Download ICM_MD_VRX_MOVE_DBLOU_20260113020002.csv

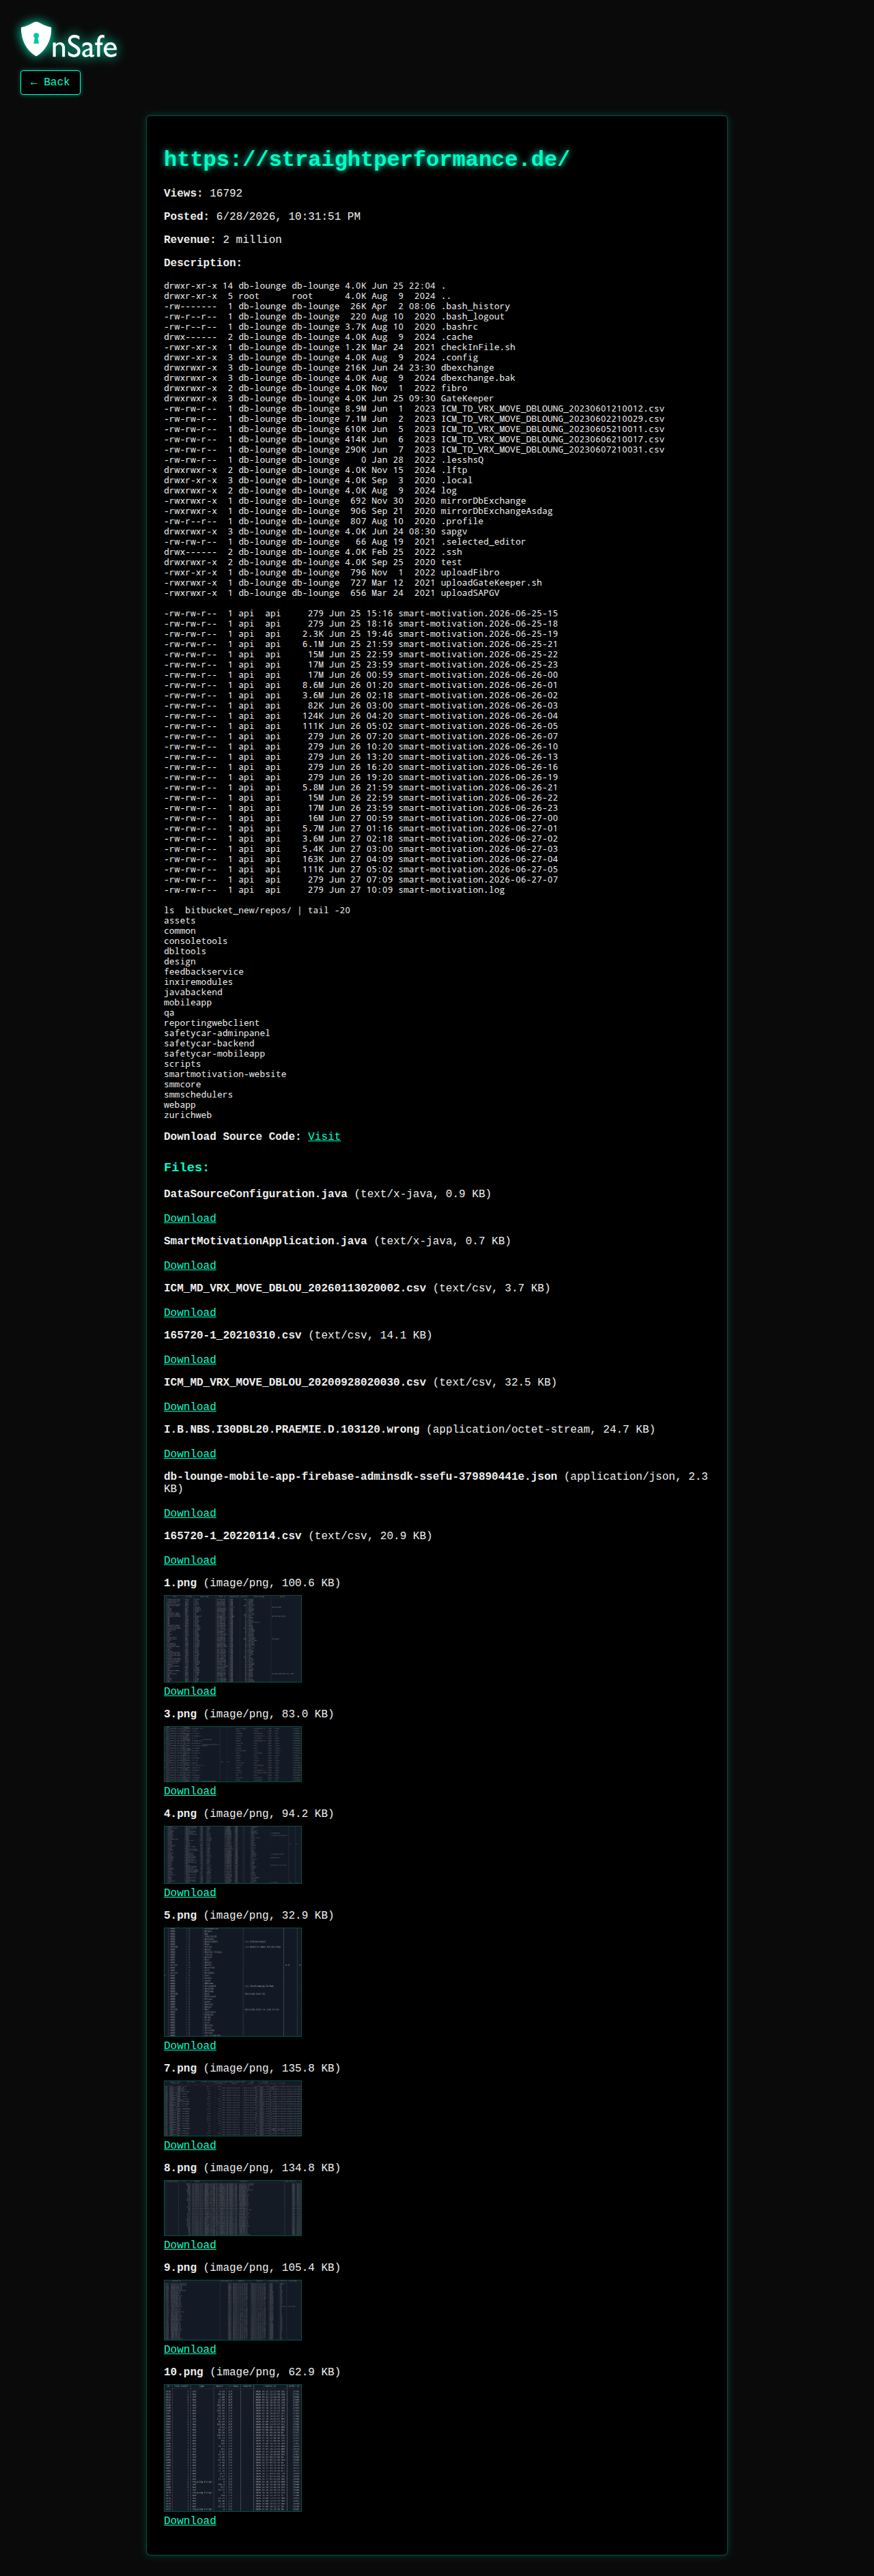pyautogui.click(x=190, y=1312)
